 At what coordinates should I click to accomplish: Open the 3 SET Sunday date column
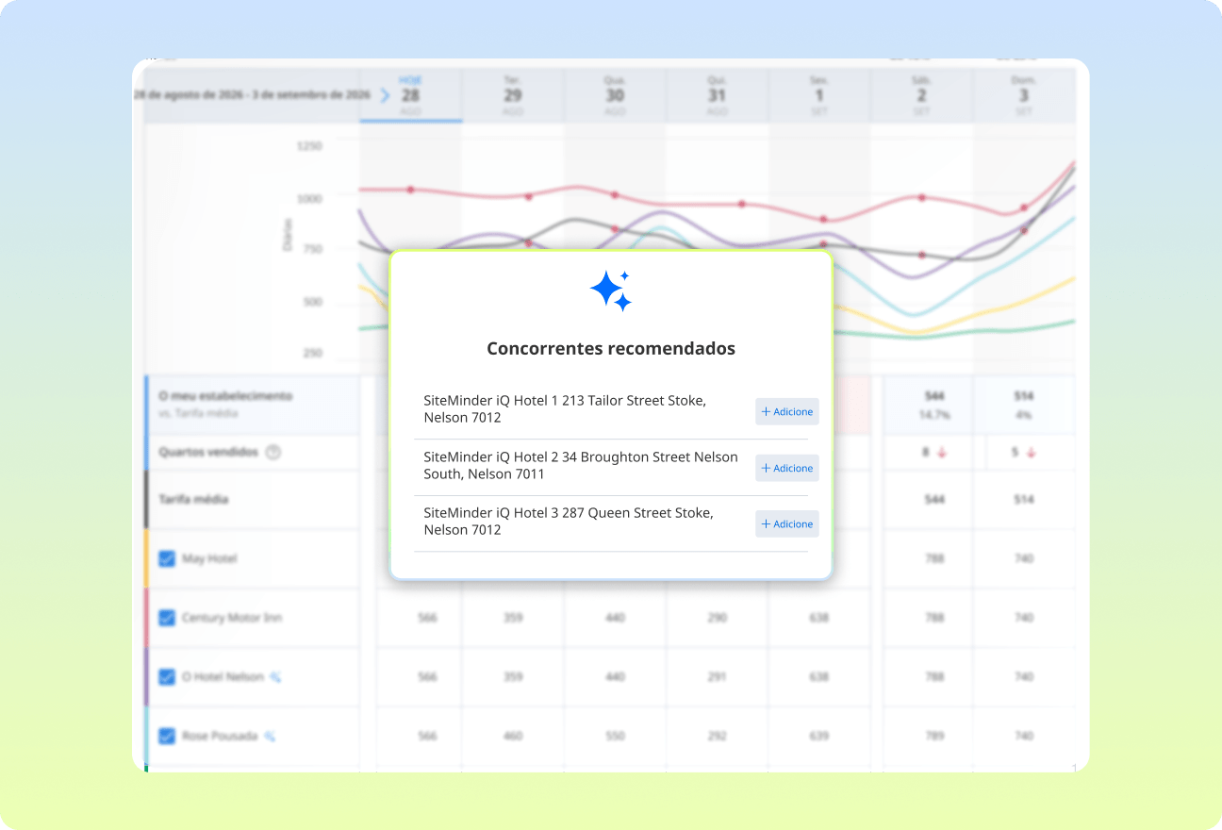tap(1023, 95)
